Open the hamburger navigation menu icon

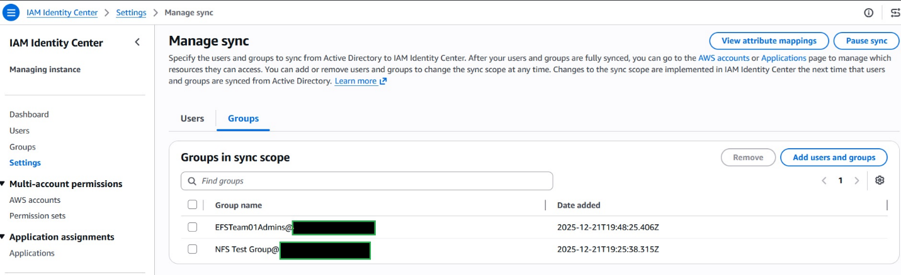click(x=11, y=13)
